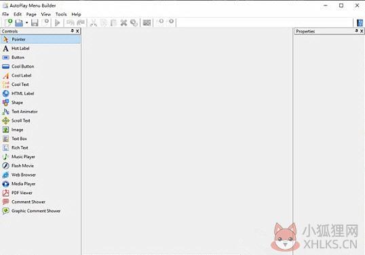
Task: Select the PDF Viewer control
Action: [x=41, y=193]
